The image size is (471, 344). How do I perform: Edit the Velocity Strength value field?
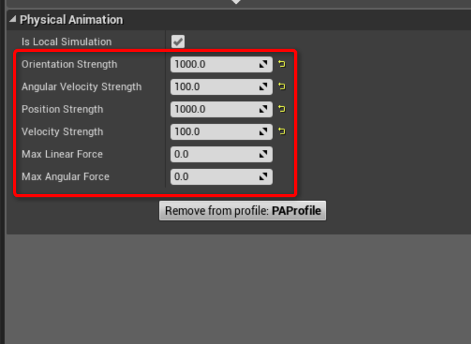221,132
